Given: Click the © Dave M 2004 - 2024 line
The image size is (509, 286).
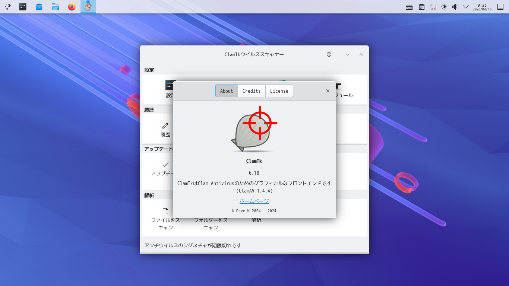Looking at the screenshot, I should (254, 211).
